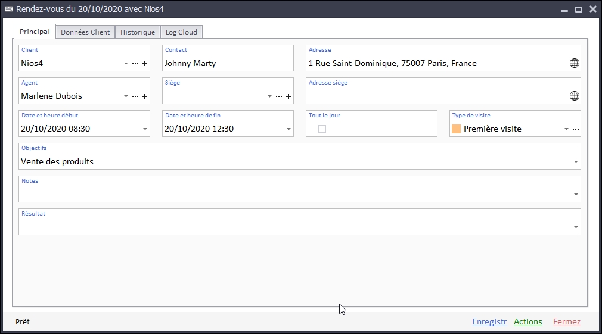Click the orange Première visite color swatch
The width and height of the screenshot is (602, 334).
[457, 129]
